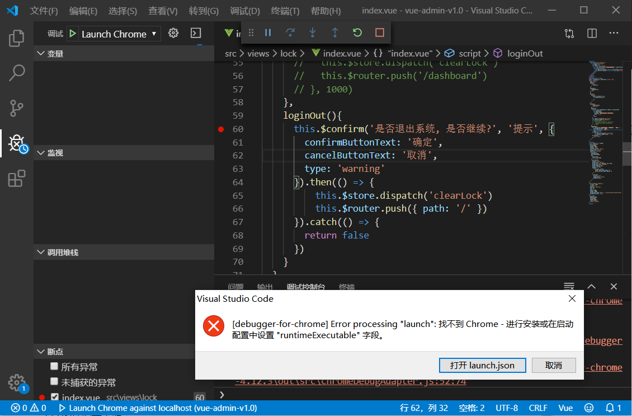Step Into using the down-arrow debug icon
The width and height of the screenshot is (632, 416).
313,33
